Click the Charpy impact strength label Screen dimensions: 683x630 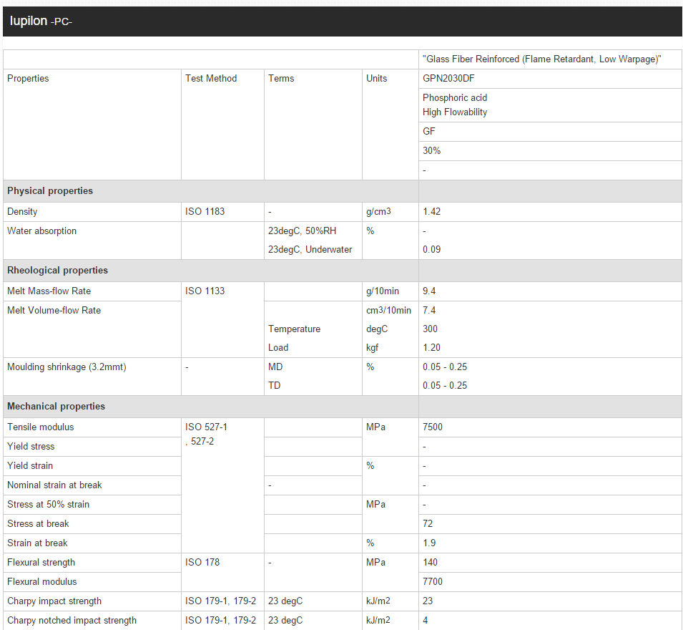(x=54, y=601)
